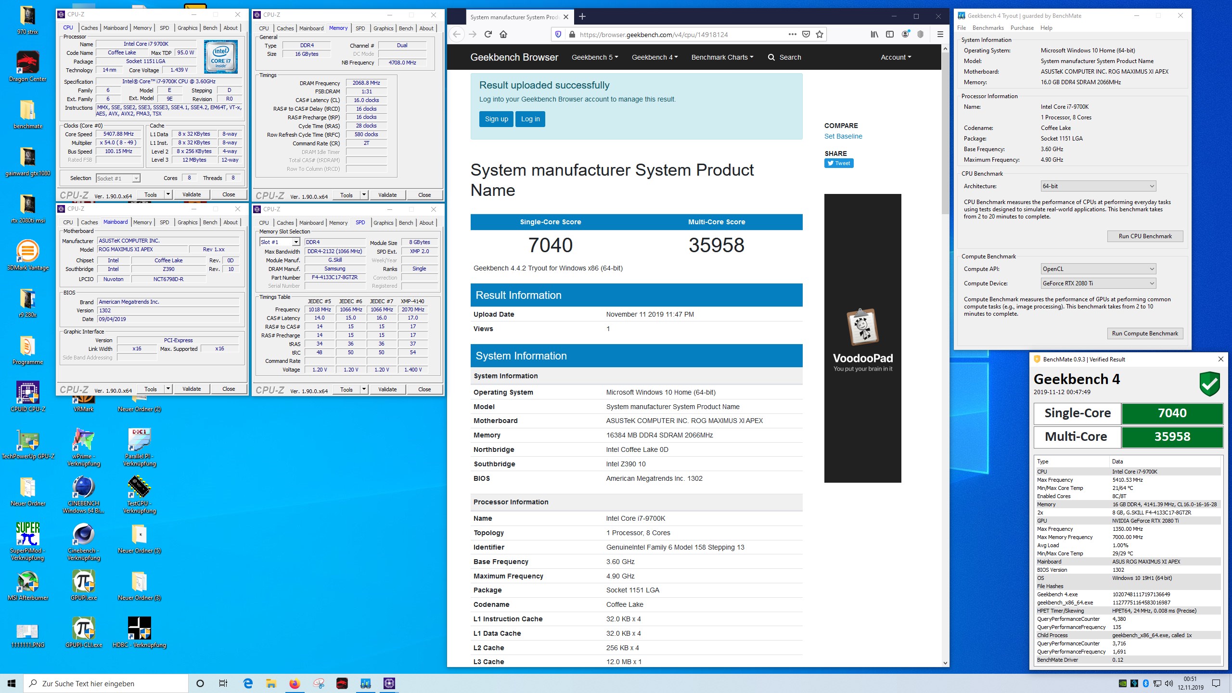Launch CPUID CPU-Z desktop shortcut

click(x=27, y=397)
